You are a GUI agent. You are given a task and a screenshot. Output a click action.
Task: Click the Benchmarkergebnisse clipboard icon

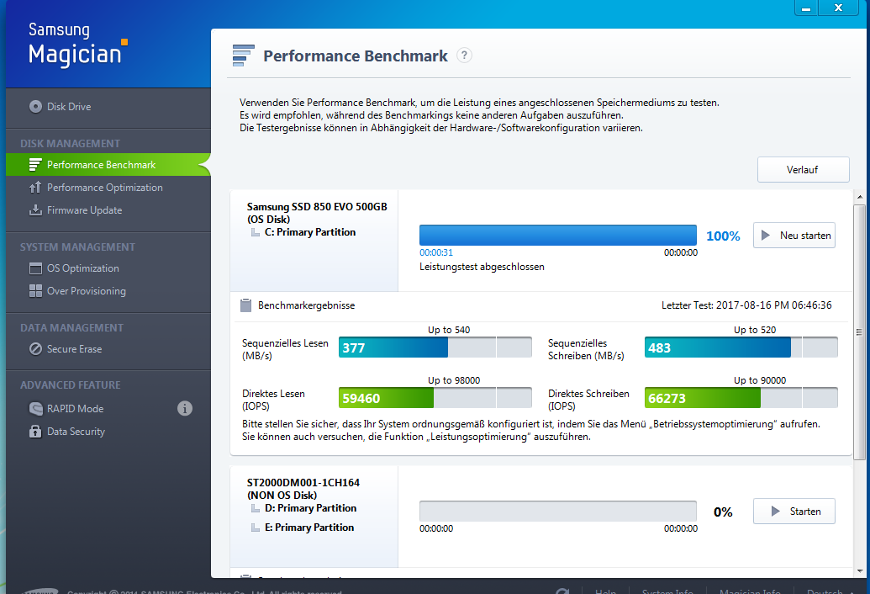click(245, 305)
